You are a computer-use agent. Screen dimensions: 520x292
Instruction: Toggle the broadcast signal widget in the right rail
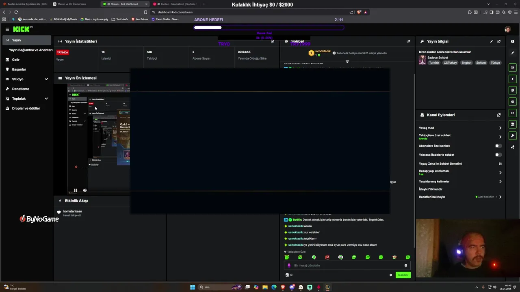(513, 113)
